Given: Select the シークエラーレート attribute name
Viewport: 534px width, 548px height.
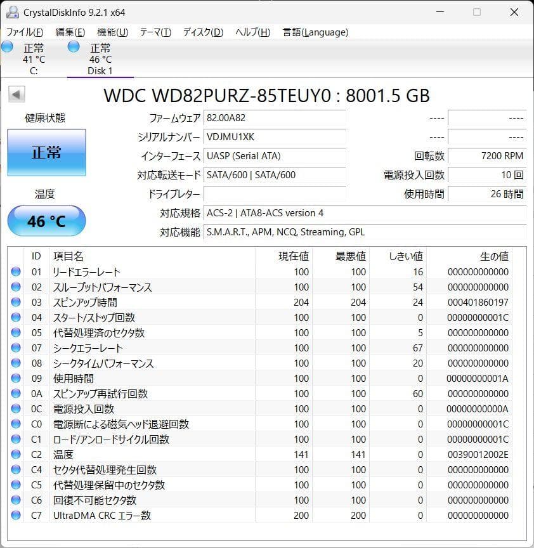Looking at the screenshot, I should pyautogui.click(x=88, y=348).
